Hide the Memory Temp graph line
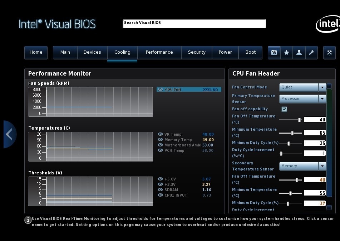 160,140
